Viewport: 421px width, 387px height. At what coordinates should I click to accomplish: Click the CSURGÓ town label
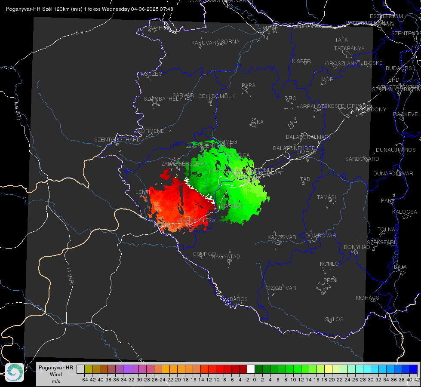[204, 254]
